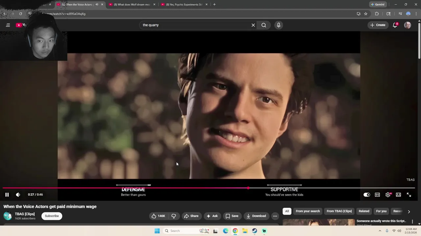Screen dimensions: 421x236
Task: Turn on closed captions (CC)
Action: point(377,195)
